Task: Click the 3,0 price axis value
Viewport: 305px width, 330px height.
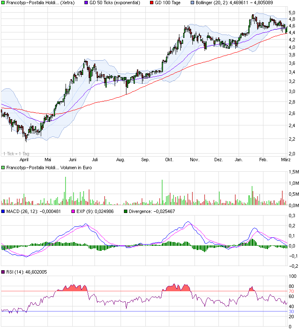Action: coord(292,92)
